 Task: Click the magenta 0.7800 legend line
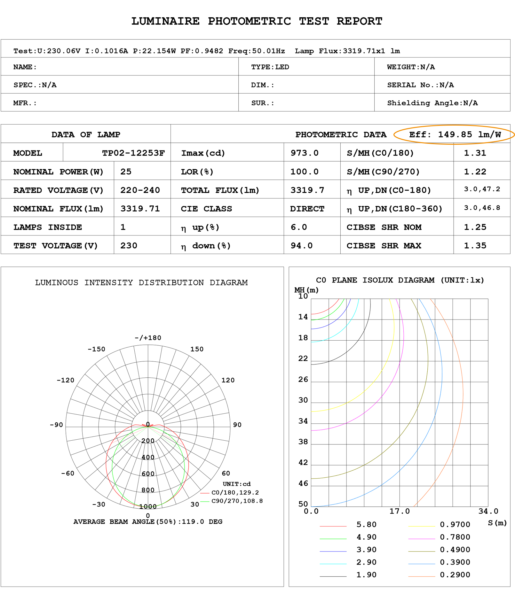422,539
